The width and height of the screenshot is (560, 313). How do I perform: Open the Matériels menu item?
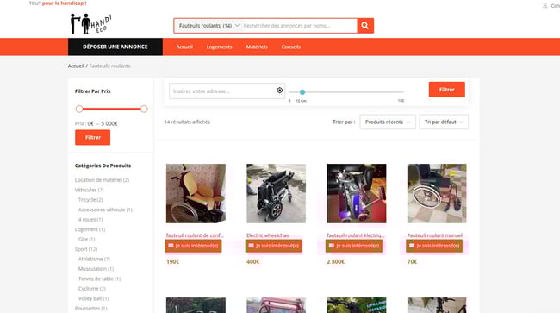tap(257, 47)
